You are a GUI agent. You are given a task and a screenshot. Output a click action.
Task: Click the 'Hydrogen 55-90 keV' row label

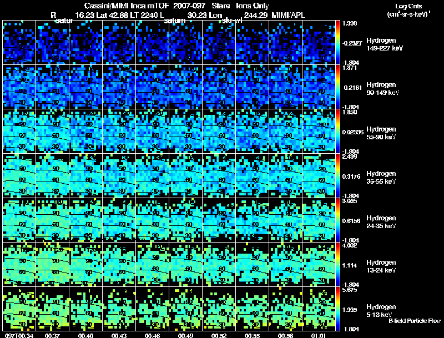(x=381, y=133)
